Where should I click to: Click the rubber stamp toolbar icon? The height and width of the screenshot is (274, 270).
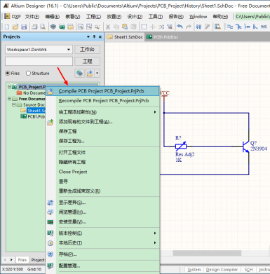pos(133,27)
